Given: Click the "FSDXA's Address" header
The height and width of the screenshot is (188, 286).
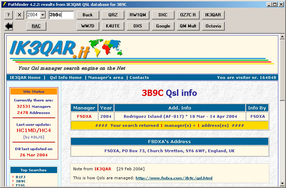Looking at the screenshot, I should point(169,141).
